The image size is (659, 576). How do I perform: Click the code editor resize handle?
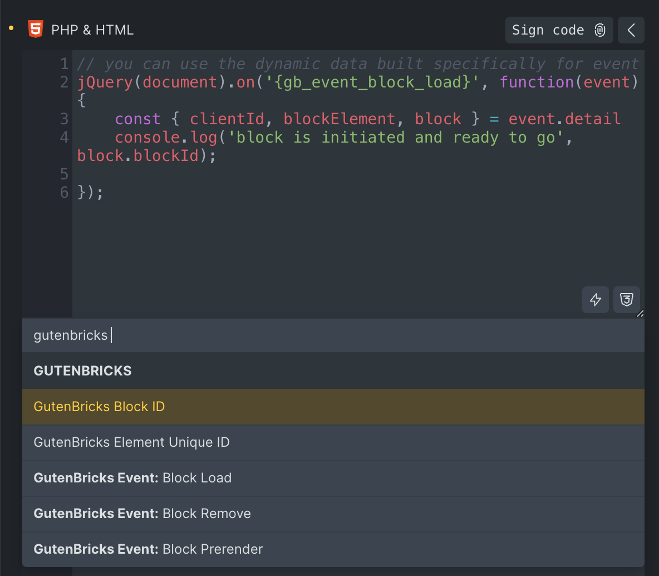pos(640,314)
